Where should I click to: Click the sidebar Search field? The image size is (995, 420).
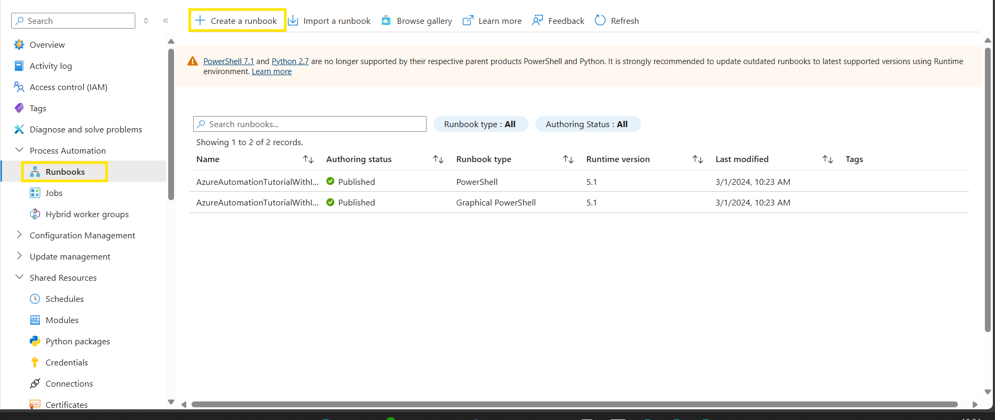coord(73,21)
